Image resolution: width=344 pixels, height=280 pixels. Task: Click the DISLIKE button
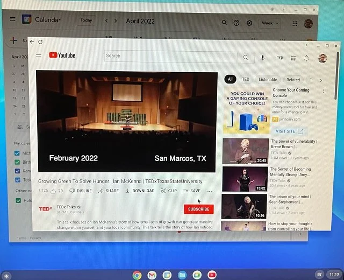[81, 191]
